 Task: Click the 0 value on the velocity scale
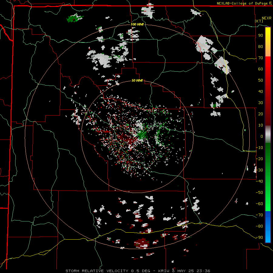(262, 136)
